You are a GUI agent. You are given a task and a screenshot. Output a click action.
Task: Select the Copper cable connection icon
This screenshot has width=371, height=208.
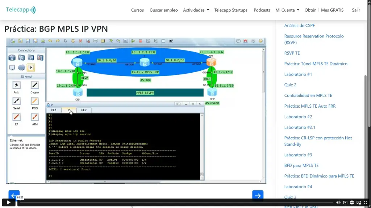pos(35,85)
